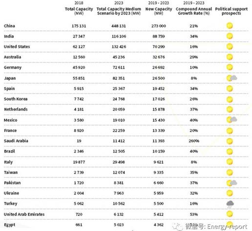Click China's 273 000 new capacity value
Image resolution: width=252 pixels, height=231 pixels.
coord(159,26)
